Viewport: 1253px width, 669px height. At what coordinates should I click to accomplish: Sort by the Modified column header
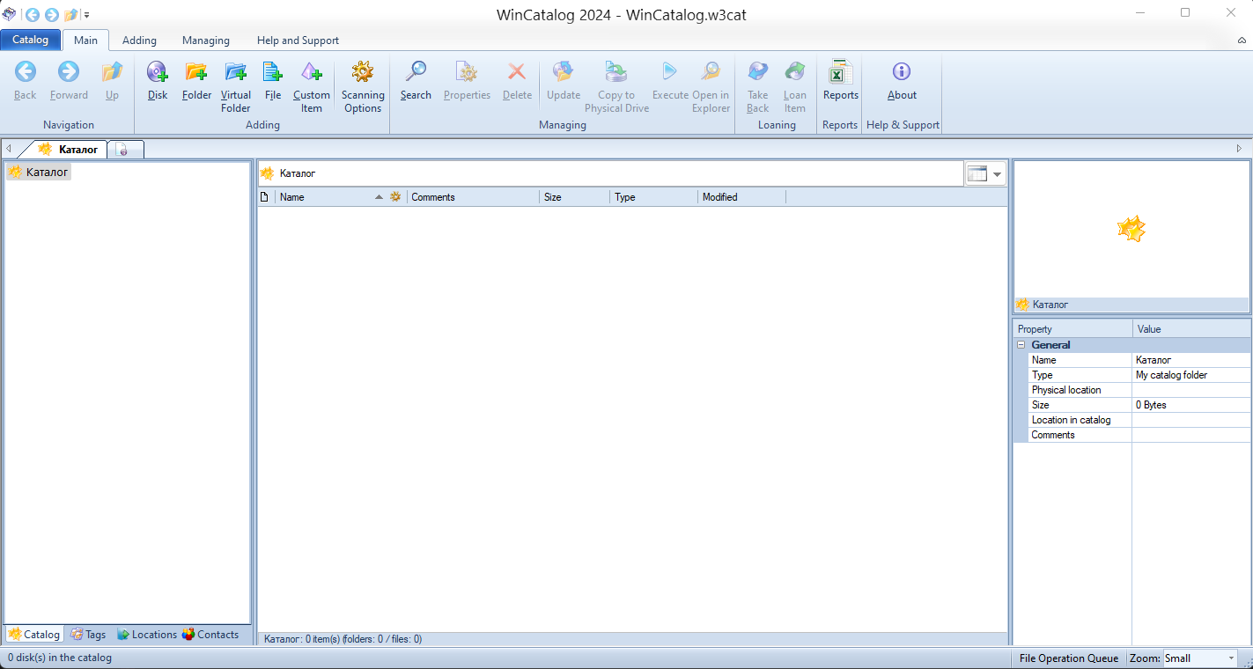click(742, 197)
